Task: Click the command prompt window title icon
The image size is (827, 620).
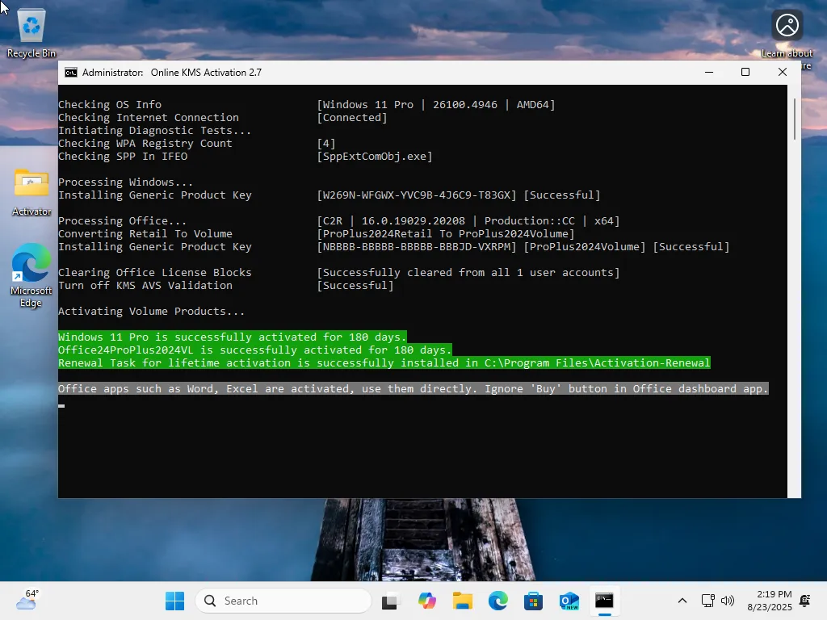Action: click(x=71, y=72)
